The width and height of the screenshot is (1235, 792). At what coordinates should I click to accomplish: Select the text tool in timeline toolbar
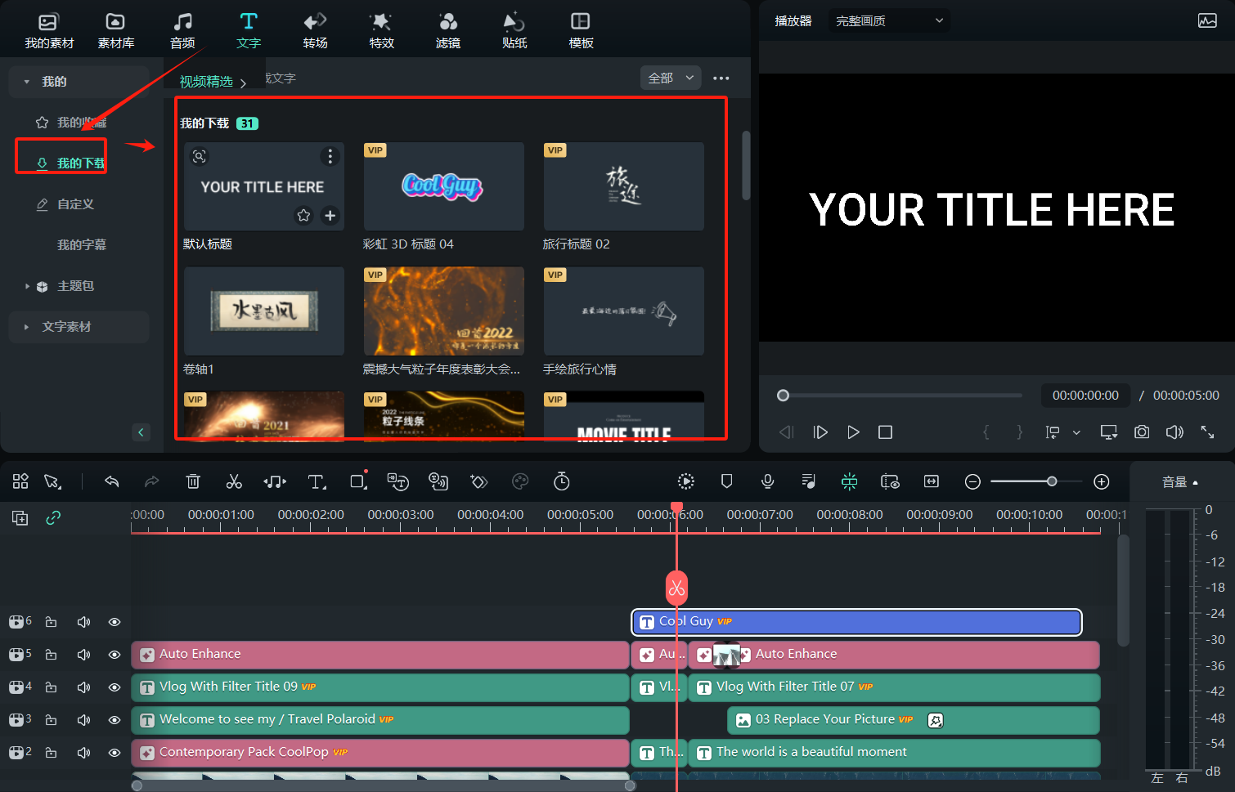[317, 481]
